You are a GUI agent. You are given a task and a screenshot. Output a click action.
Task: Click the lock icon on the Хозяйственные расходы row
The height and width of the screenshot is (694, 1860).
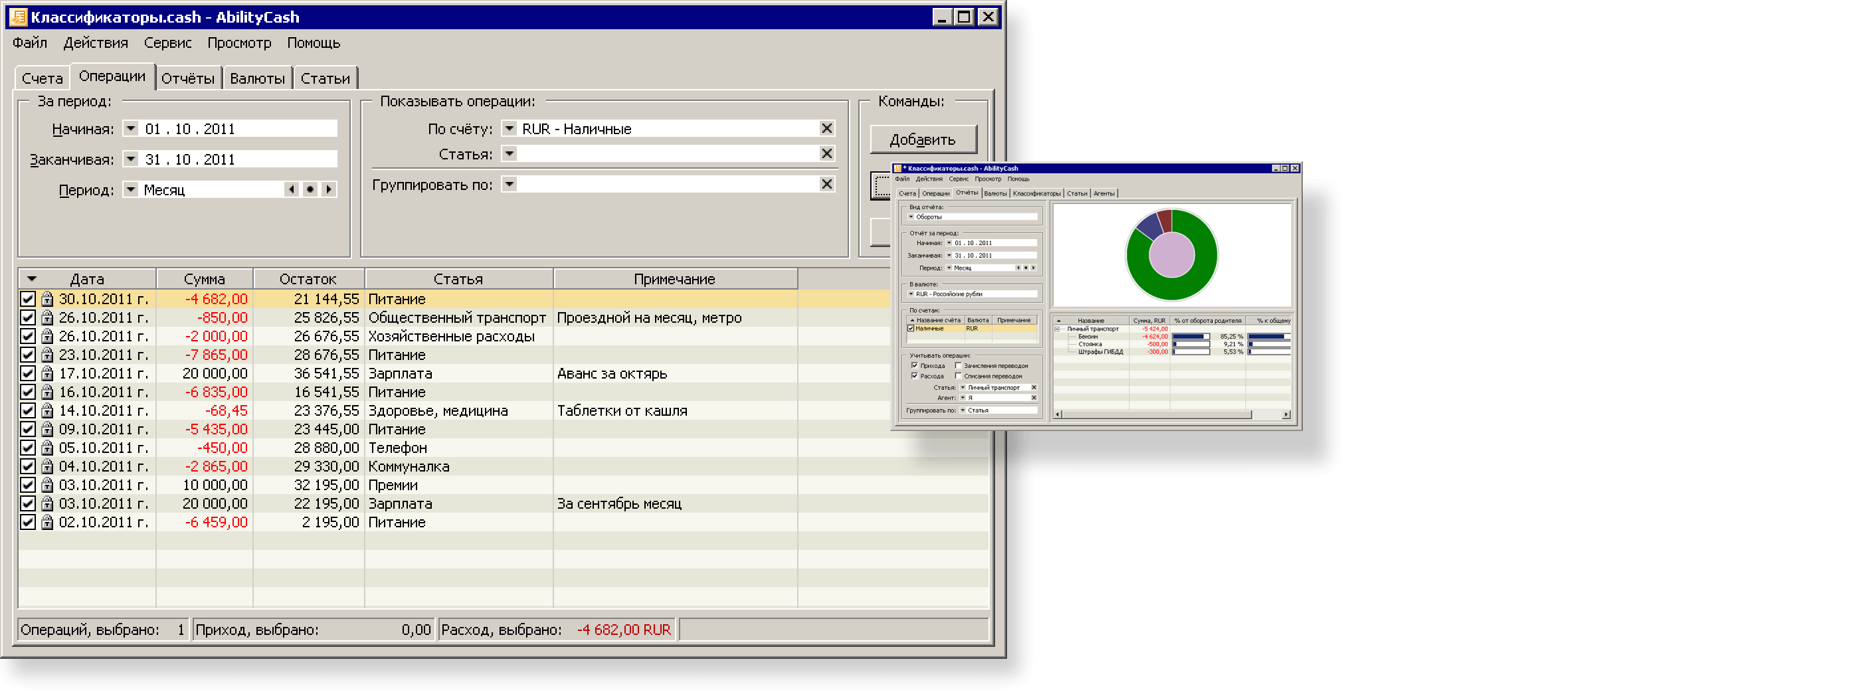[47, 337]
